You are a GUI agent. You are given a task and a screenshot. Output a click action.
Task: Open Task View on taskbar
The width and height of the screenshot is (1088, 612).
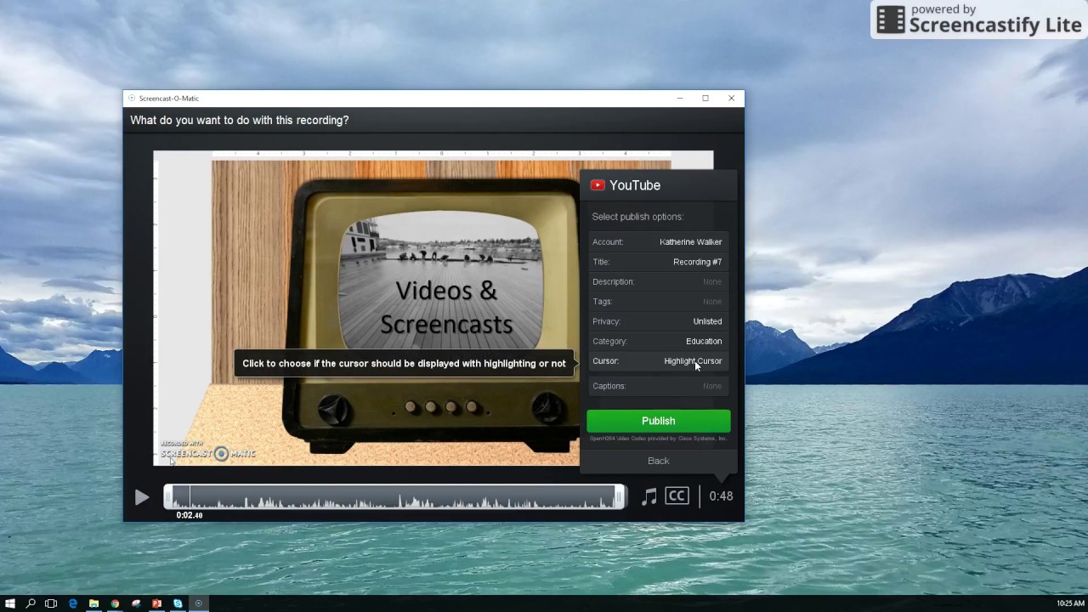tap(51, 603)
